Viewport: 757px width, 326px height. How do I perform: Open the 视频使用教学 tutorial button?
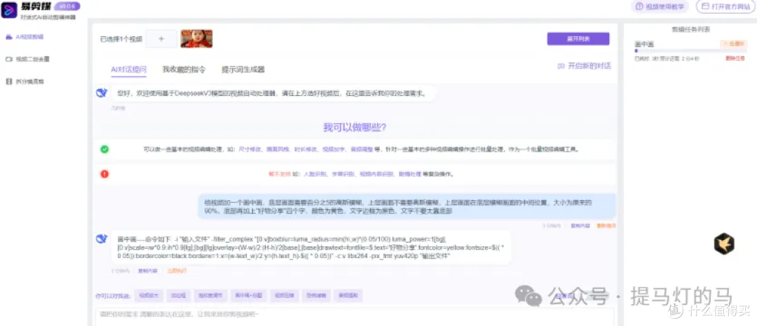(660, 7)
